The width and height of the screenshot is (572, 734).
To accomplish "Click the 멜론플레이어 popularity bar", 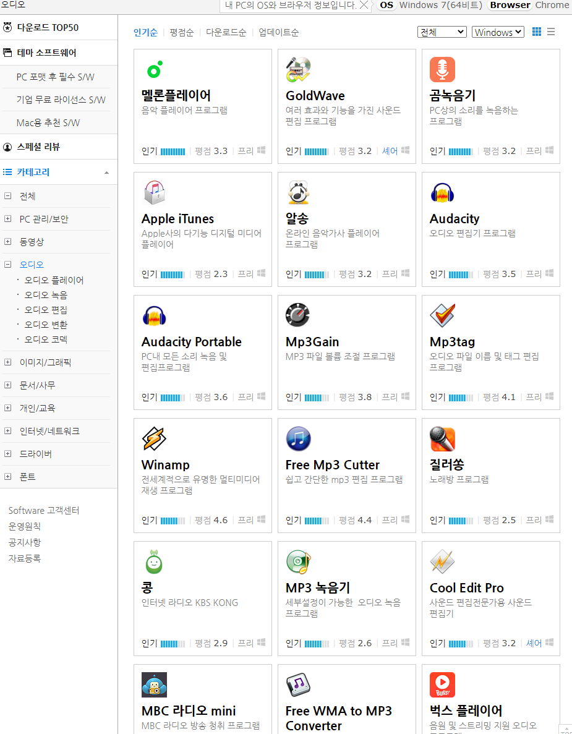I will point(173,151).
